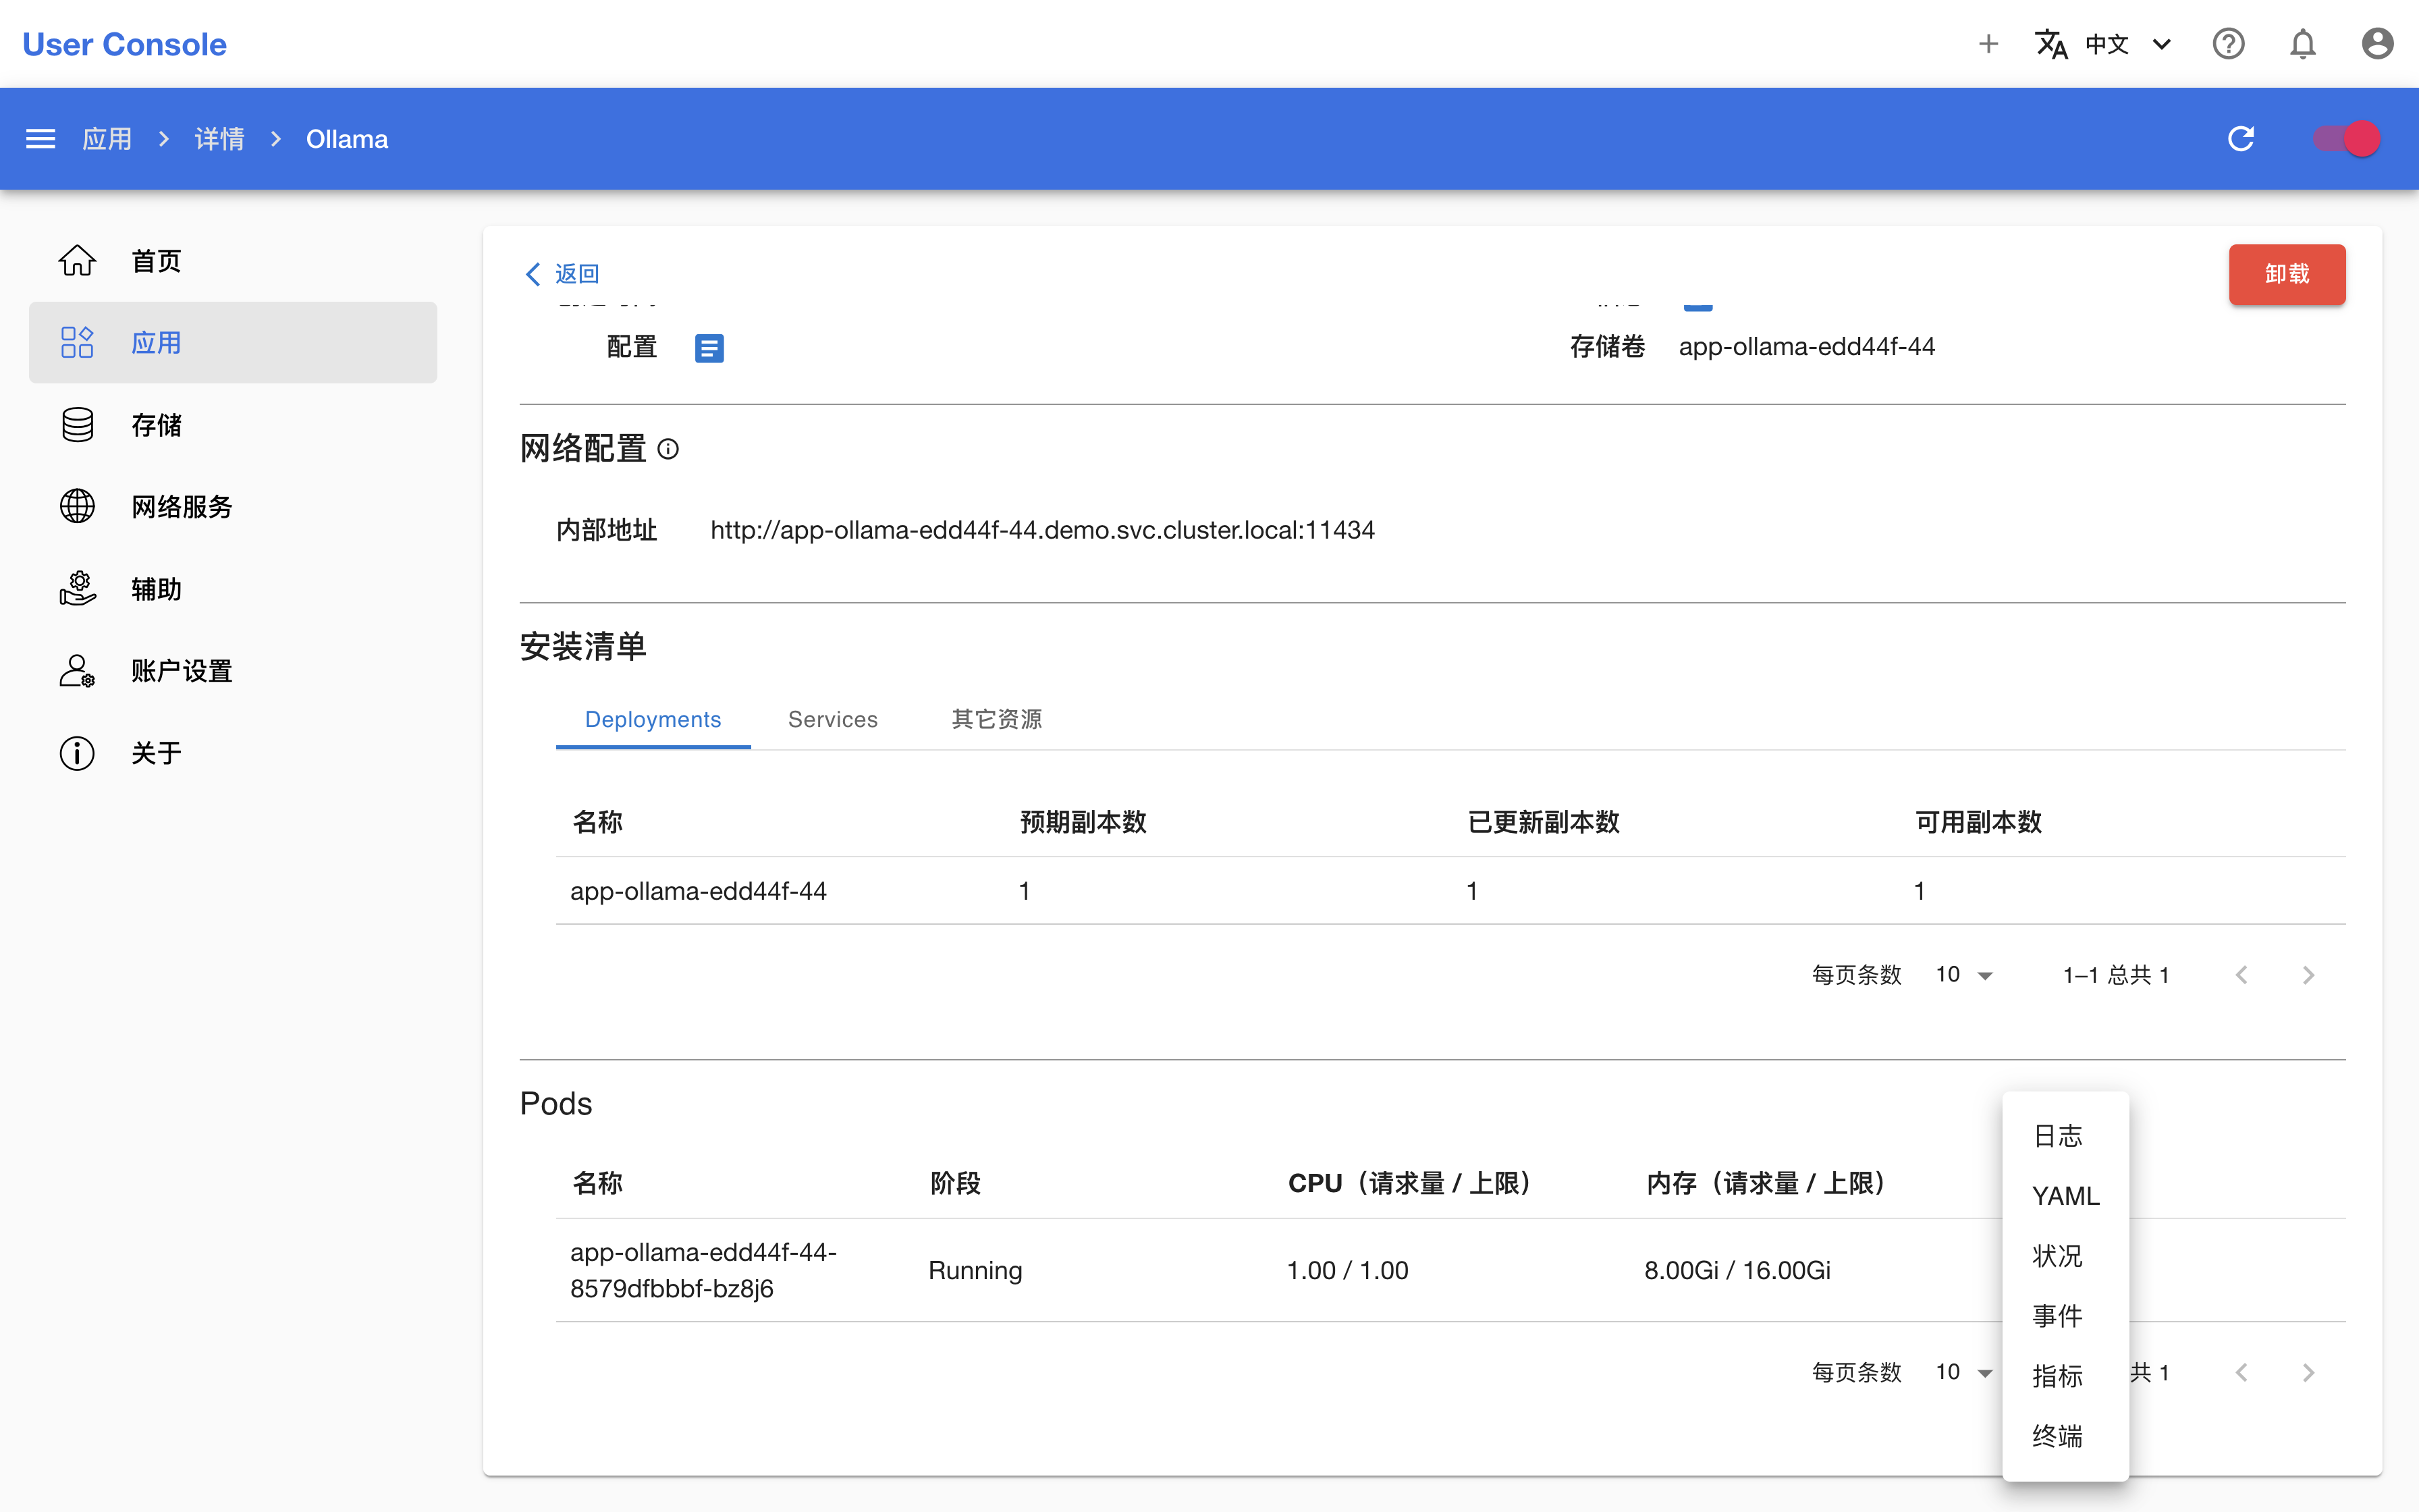2419x1512 pixels.
Task: Open 首页 home in sidebar
Action: (233, 261)
